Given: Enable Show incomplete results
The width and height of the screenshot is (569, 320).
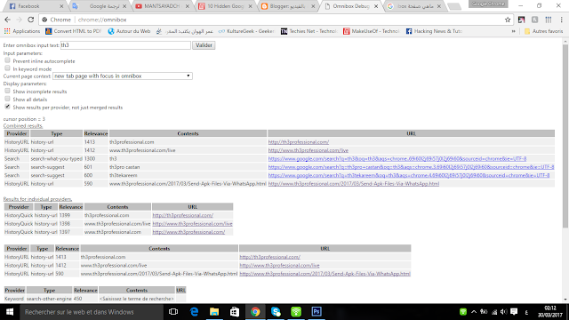Looking at the screenshot, I should [7, 91].
